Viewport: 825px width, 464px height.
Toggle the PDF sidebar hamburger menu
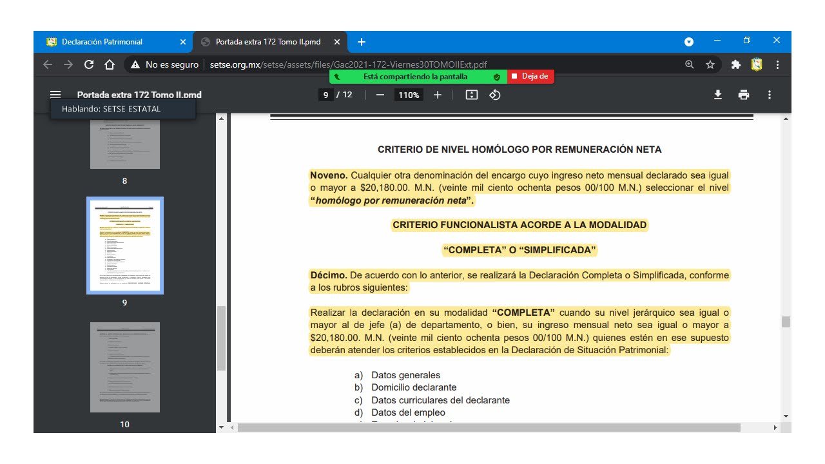pyautogui.click(x=55, y=95)
